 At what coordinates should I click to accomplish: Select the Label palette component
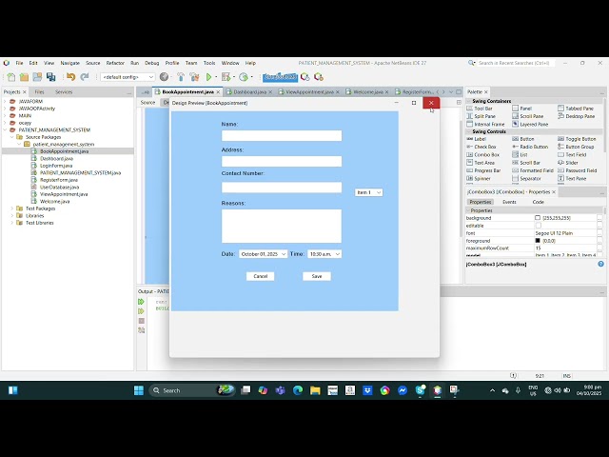click(x=476, y=139)
